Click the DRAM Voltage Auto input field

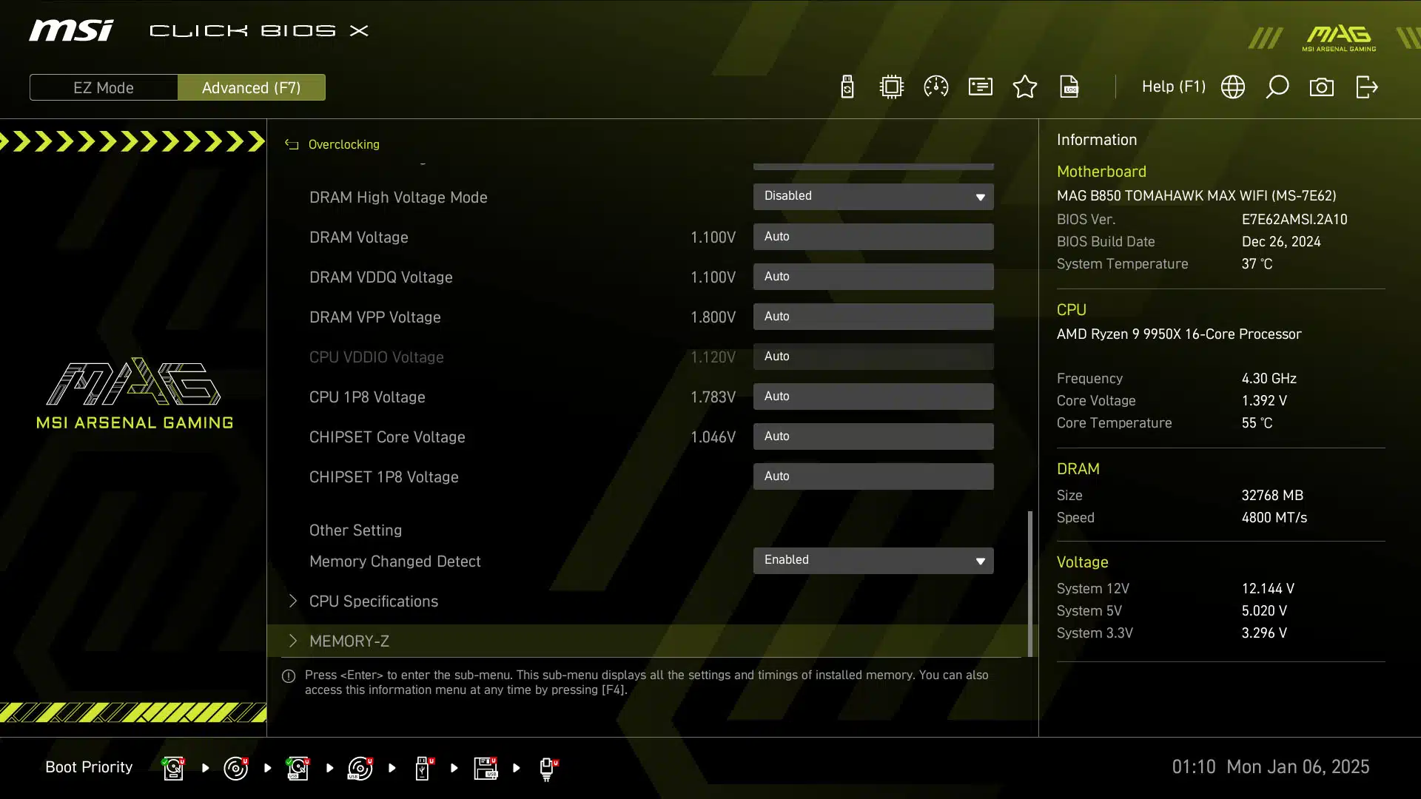[x=873, y=237]
